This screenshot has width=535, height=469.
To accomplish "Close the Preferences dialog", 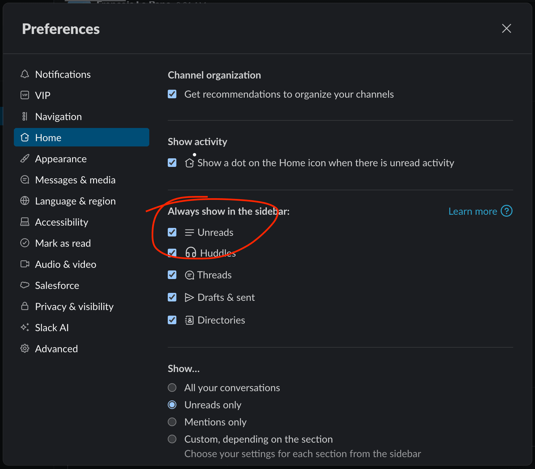I will [506, 29].
